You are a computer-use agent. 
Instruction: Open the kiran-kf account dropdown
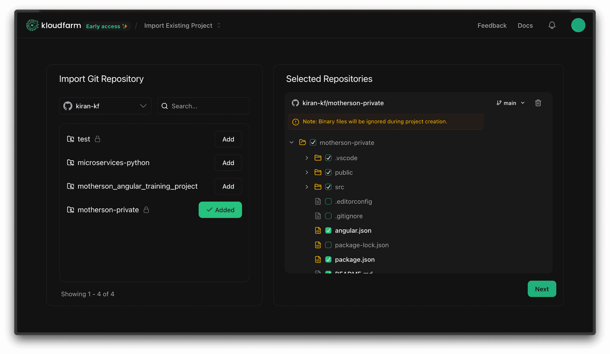(105, 106)
